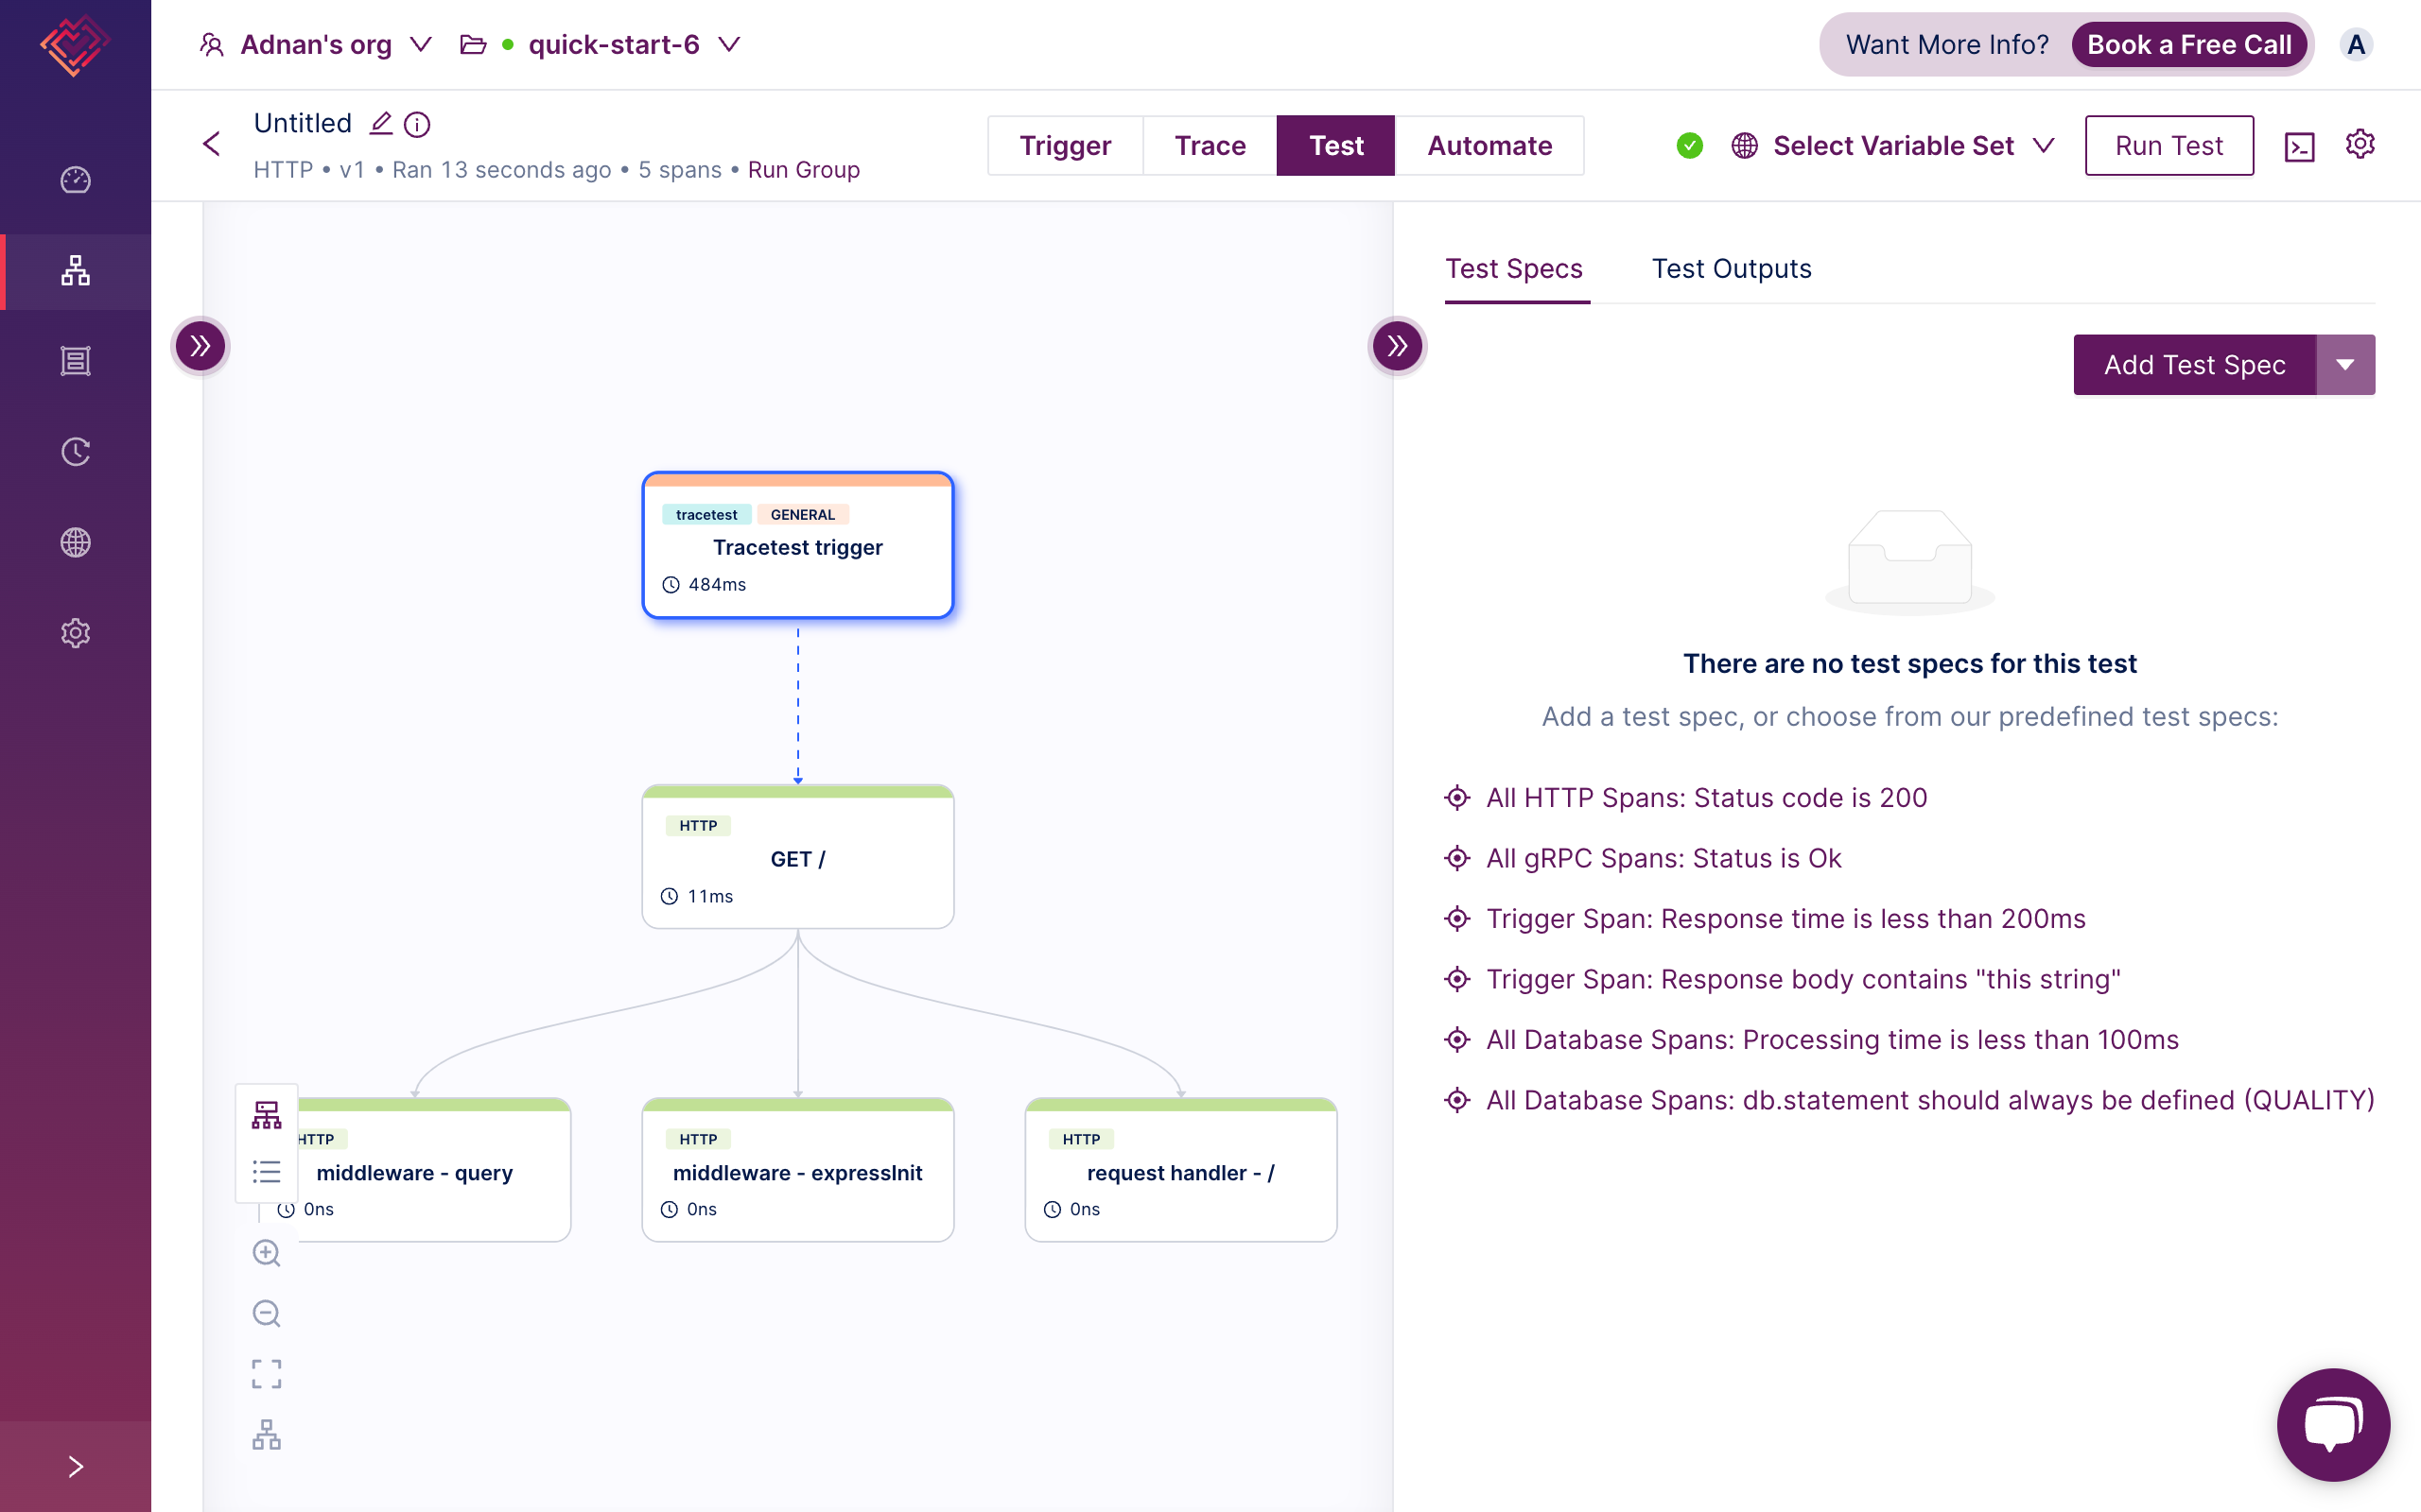Image resolution: width=2421 pixels, height=1512 pixels.
Task: Zoom in on the diagram
Action: coord(266,1253)
